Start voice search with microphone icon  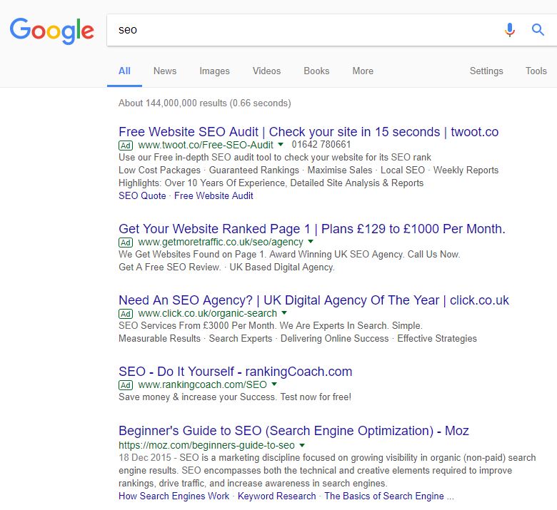(x=510, y=30)
